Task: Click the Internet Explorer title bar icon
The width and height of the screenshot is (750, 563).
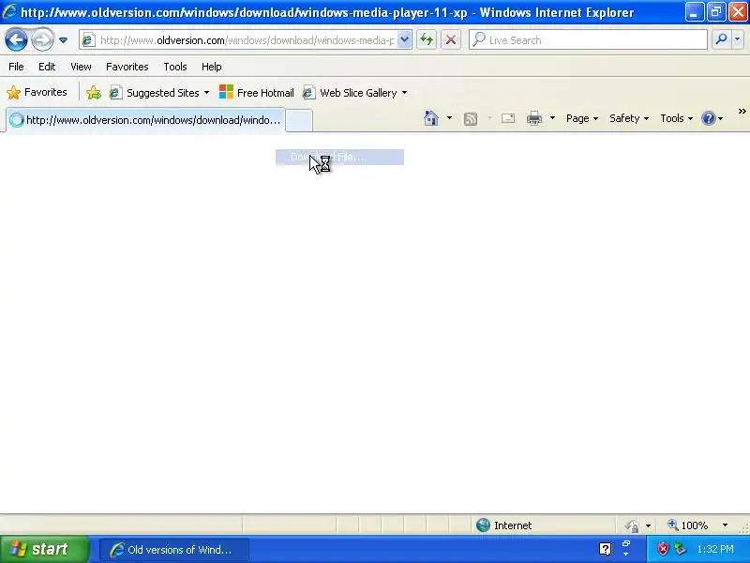Action: [x=9, y=11]
